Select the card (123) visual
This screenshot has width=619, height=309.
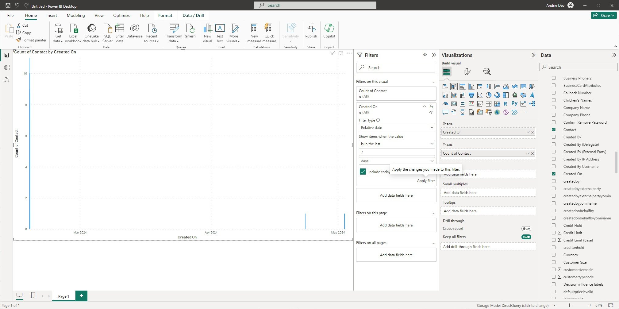[x=454, y=104]
